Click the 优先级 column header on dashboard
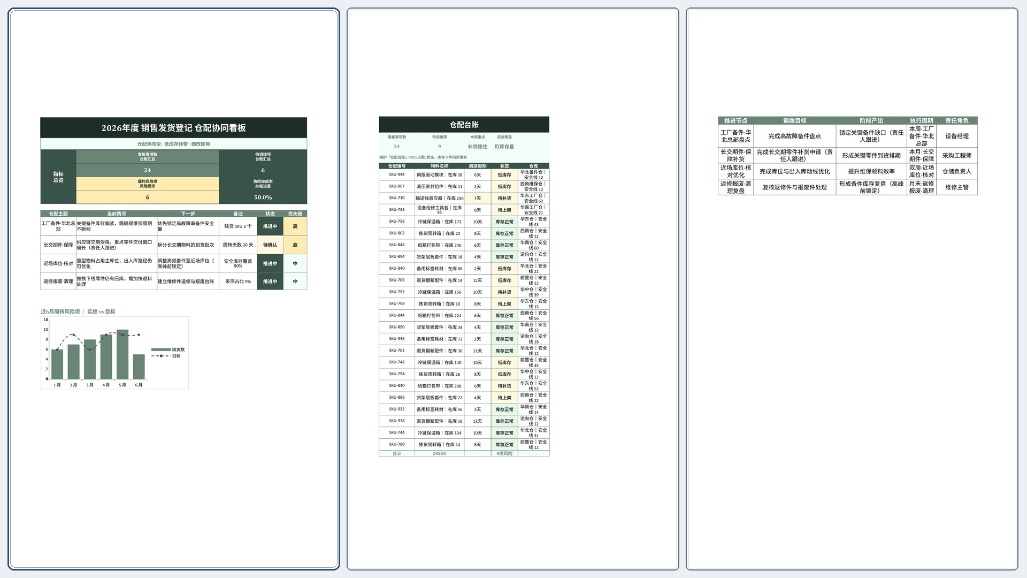Image resolution: width=1027 pixels, height=578 pixels. pyautogui.click(x=295, y=214)
